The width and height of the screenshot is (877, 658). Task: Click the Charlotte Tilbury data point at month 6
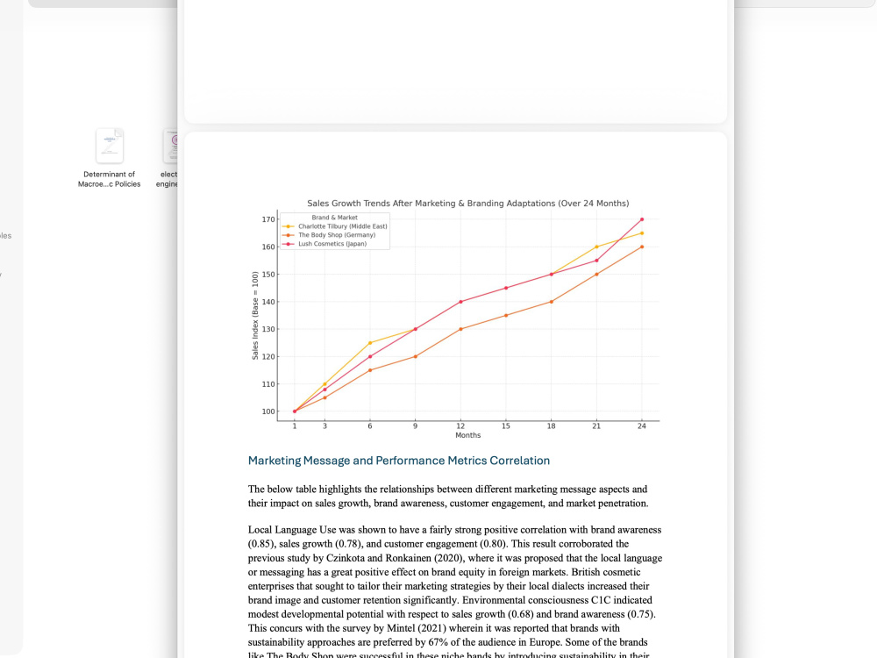pyautogui.click(x=370, y=343)
